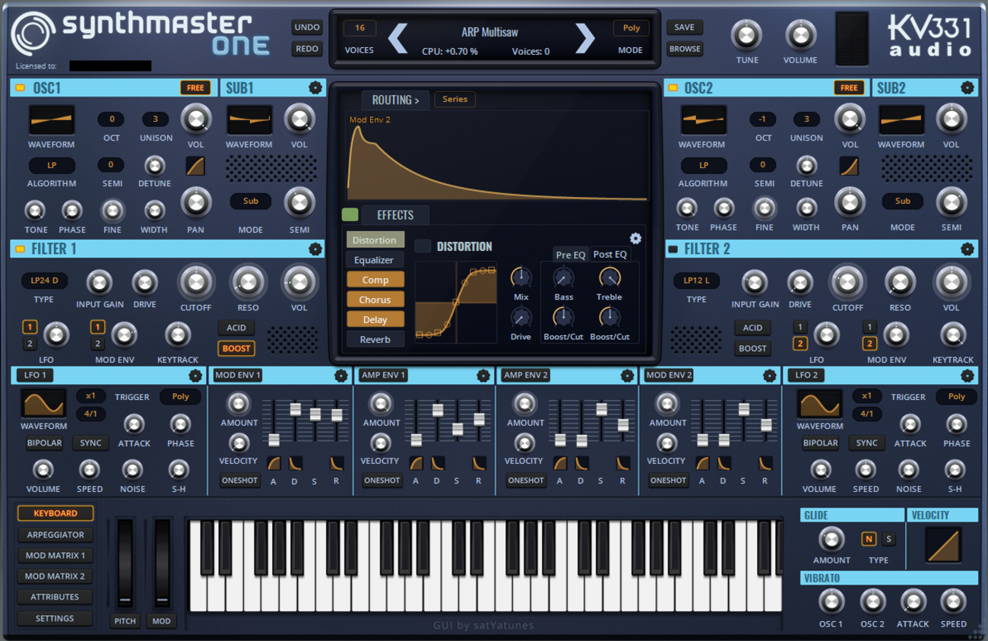The image size is (988, 641).
Task: Toggle the Distortion enable checkbox
Action: coord(423,246)
